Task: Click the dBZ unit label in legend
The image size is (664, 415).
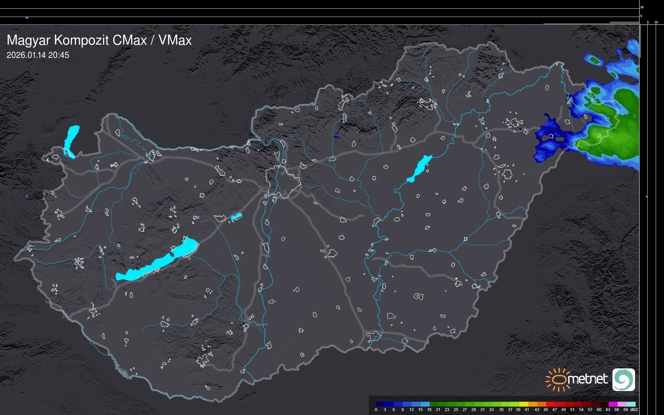Action: (634, 410)
